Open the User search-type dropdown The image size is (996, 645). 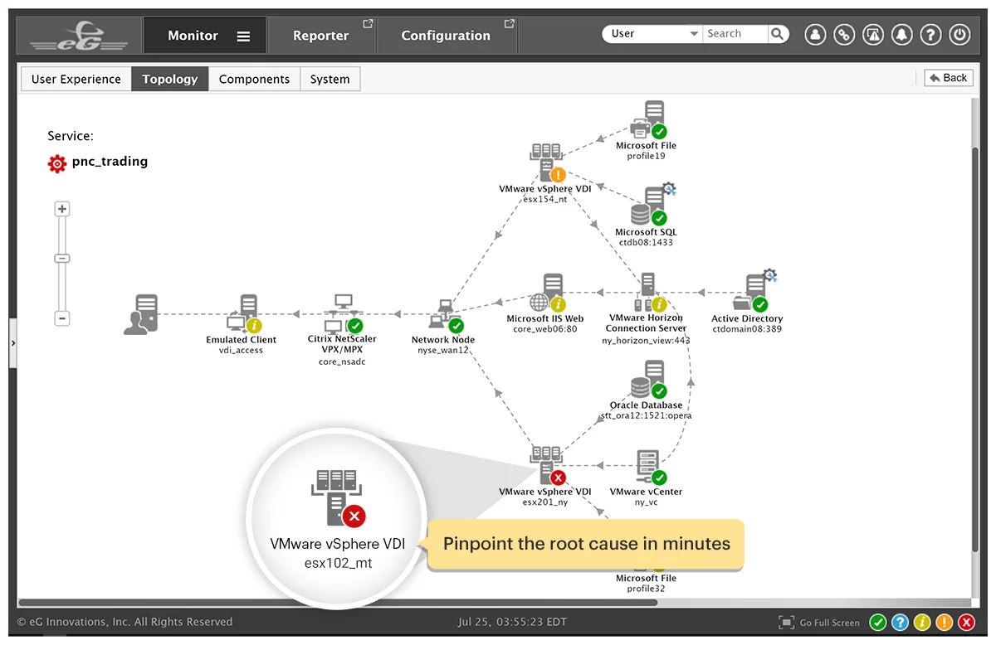652,34
